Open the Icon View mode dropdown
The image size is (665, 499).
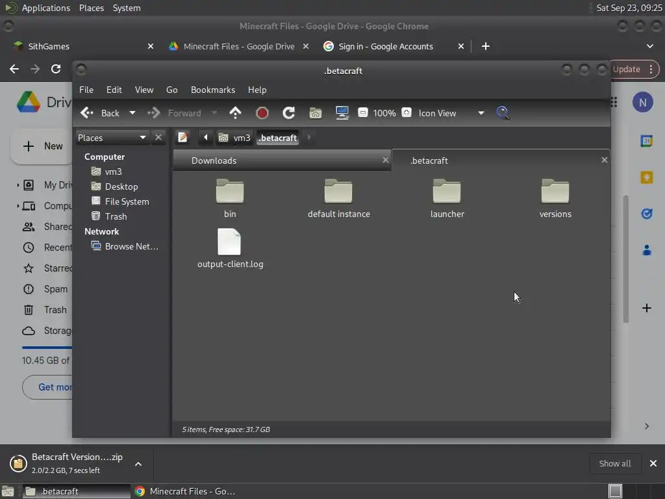pos(451,113)
